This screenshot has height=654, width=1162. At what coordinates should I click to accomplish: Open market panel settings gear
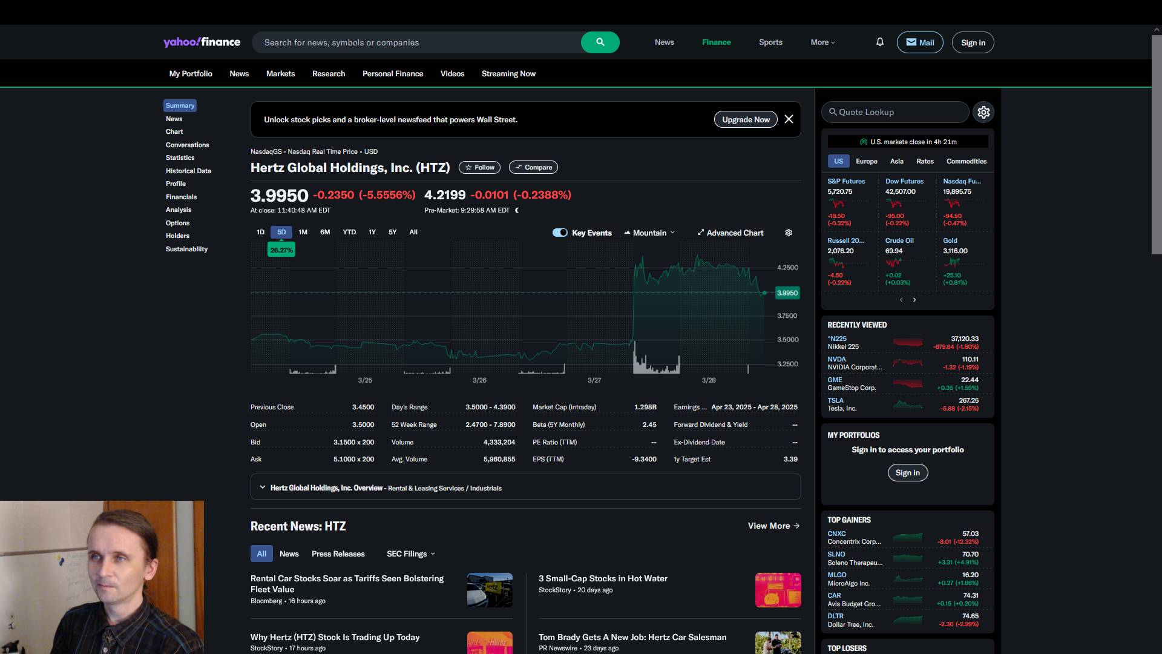[983, 112]
